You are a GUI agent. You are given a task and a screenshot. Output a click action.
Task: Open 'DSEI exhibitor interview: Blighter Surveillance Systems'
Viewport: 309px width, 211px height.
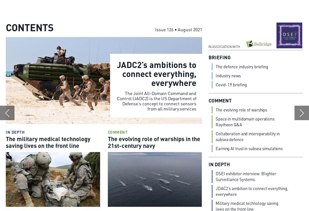click(x=246, y=177)
